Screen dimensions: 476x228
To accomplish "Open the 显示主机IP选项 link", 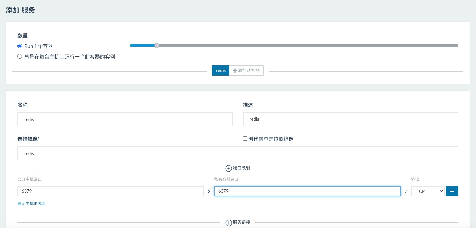I will [32, 203].
